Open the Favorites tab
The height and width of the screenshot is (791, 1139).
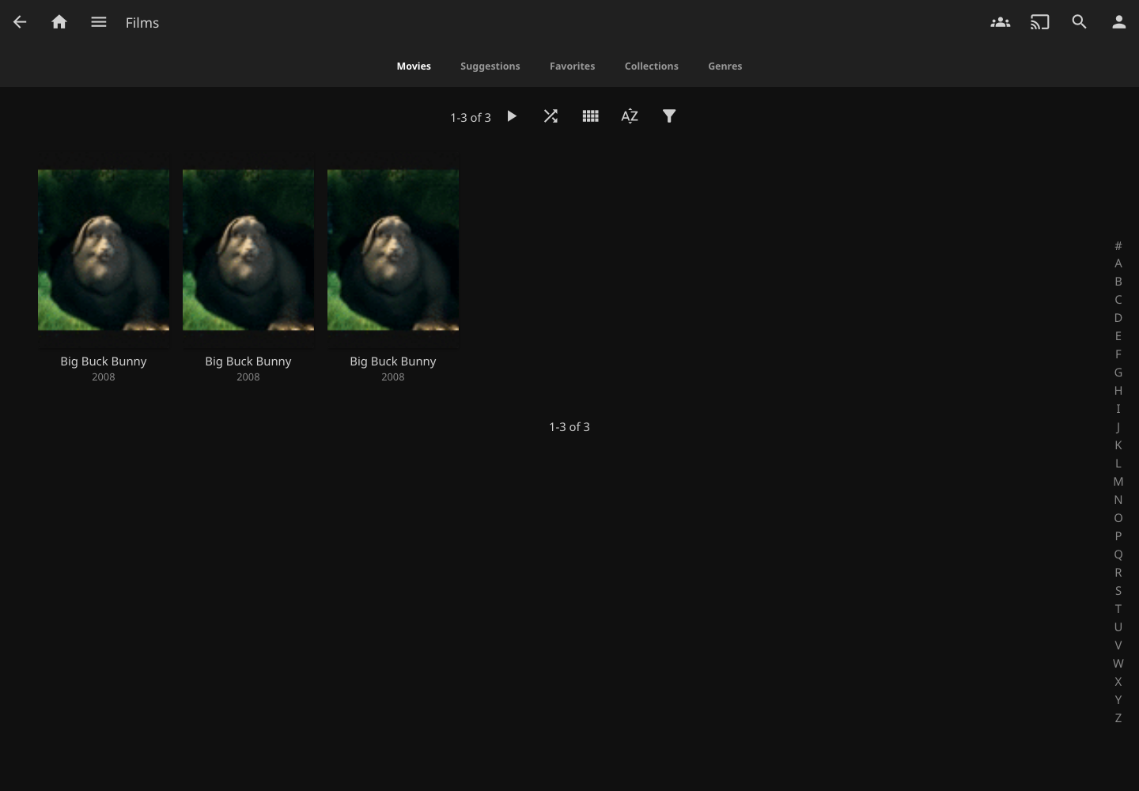pos(573,66)
